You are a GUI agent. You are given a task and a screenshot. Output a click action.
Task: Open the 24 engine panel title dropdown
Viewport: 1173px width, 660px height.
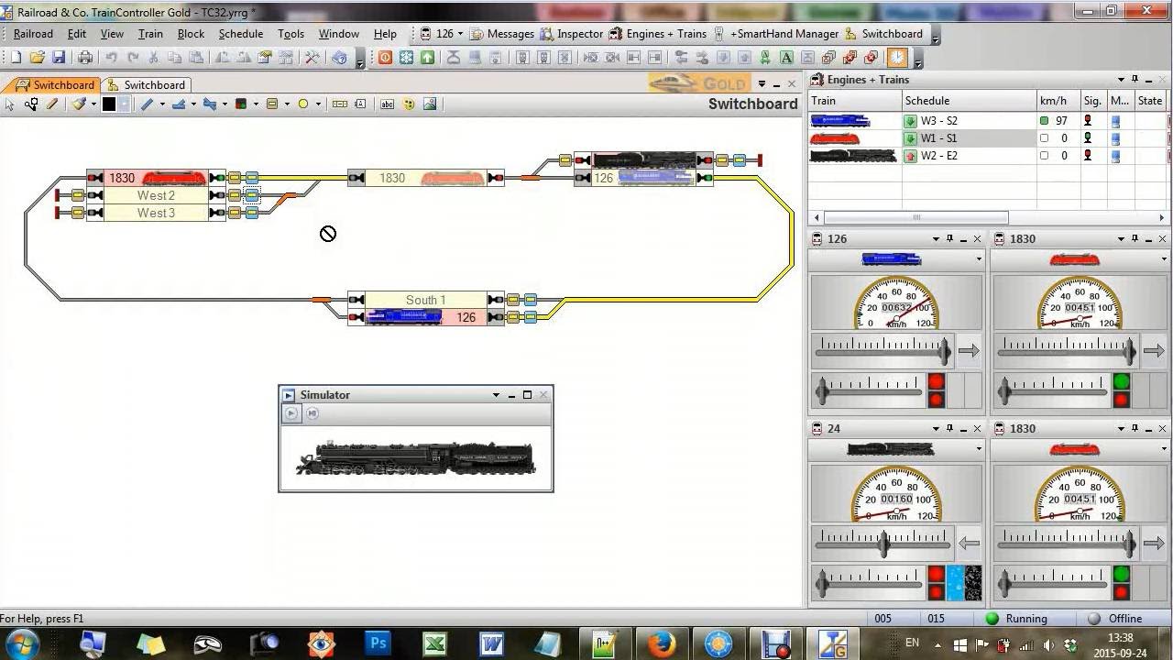936,428
